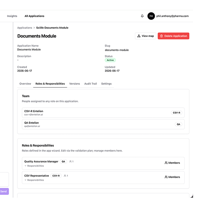Click the QA badge next to Quality Assurance Manager
Screen dimensions: 201x213
tap(63, 162)
